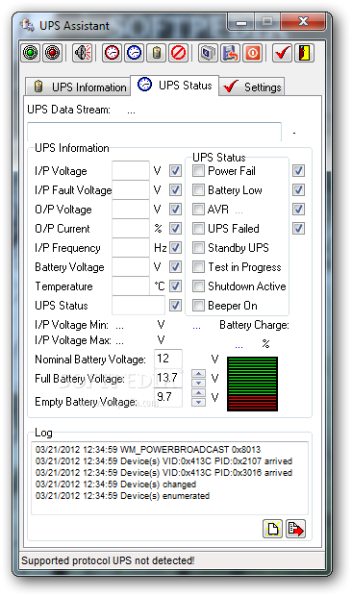352x596 pixels.
Task: Click the UPS Assistant title bar icon
Action: [27, 25]
